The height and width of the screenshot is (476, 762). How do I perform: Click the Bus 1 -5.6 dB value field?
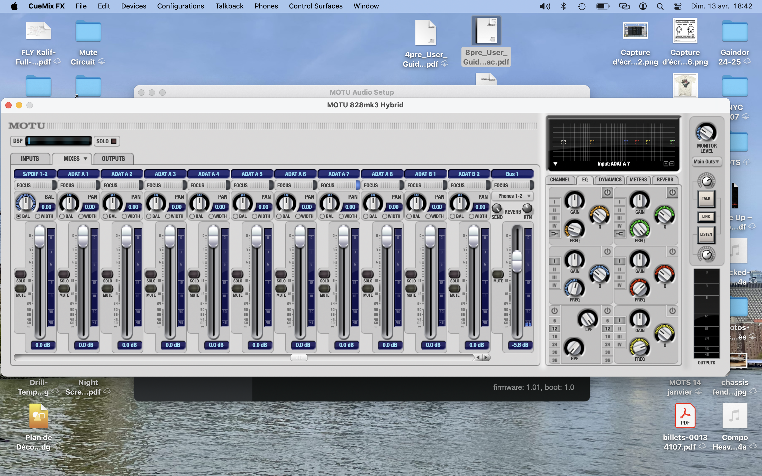(520, 345)
